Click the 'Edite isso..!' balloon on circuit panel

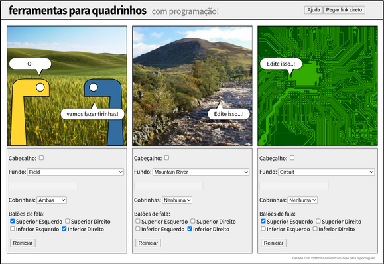[x=281, y=64]
